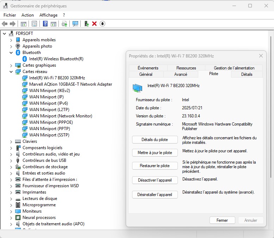Collapse the Bluetooth category
Screen dimensions: 274x238
coord(11,53)
